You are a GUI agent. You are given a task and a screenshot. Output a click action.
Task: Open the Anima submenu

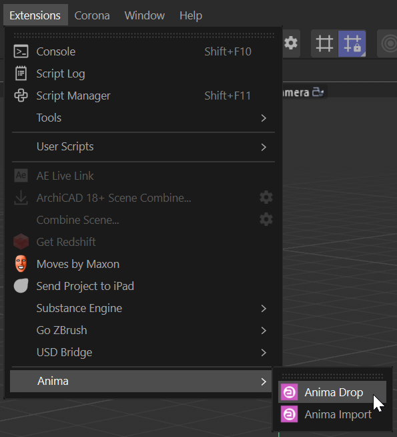[141, 381]
